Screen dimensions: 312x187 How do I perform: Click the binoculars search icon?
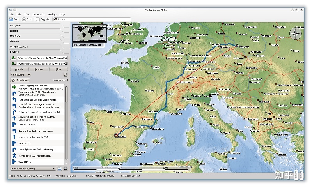coord(56,19)
